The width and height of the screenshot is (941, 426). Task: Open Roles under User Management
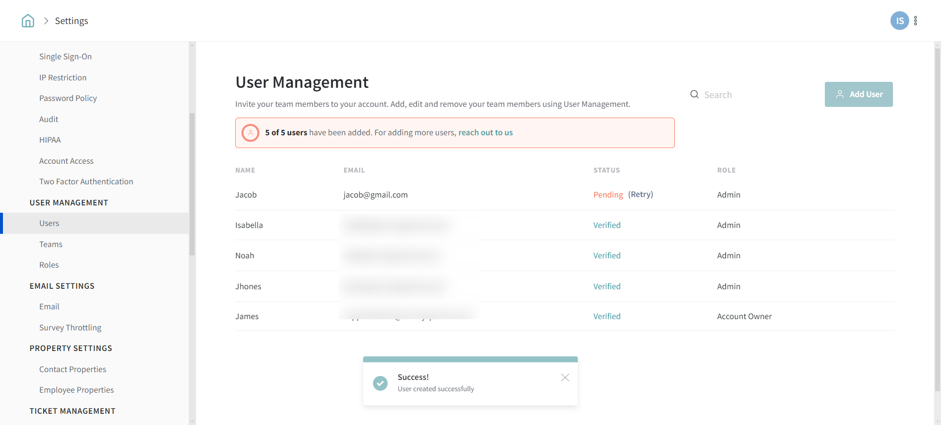coord(49,265)
